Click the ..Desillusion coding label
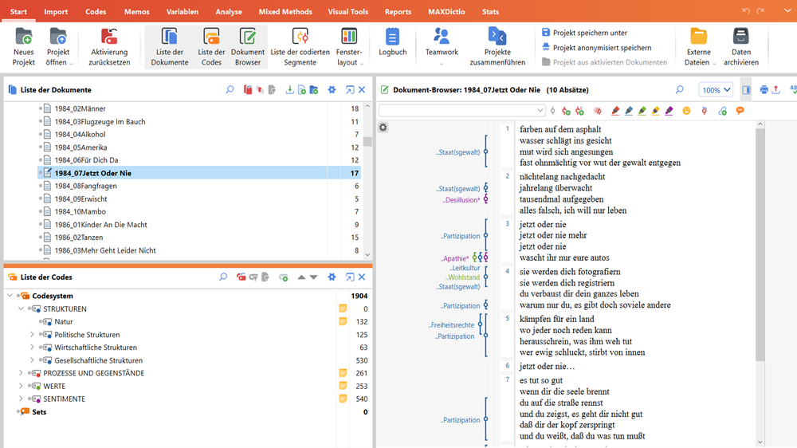 point(461,200)
